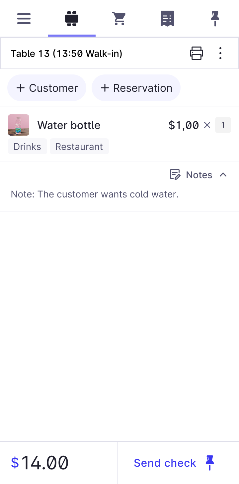
Task: Add a Reservation to the table
Action: tap(136, 88)
